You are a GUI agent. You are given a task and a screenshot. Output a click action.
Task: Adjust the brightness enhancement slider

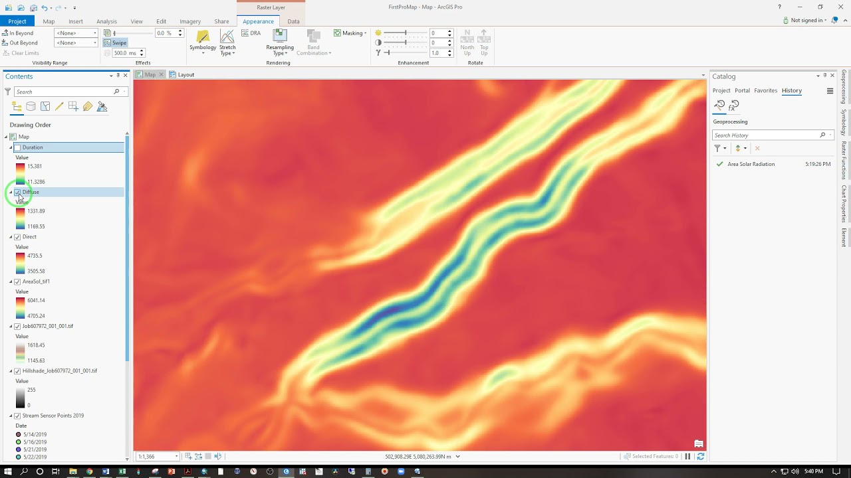pos(405,33)
